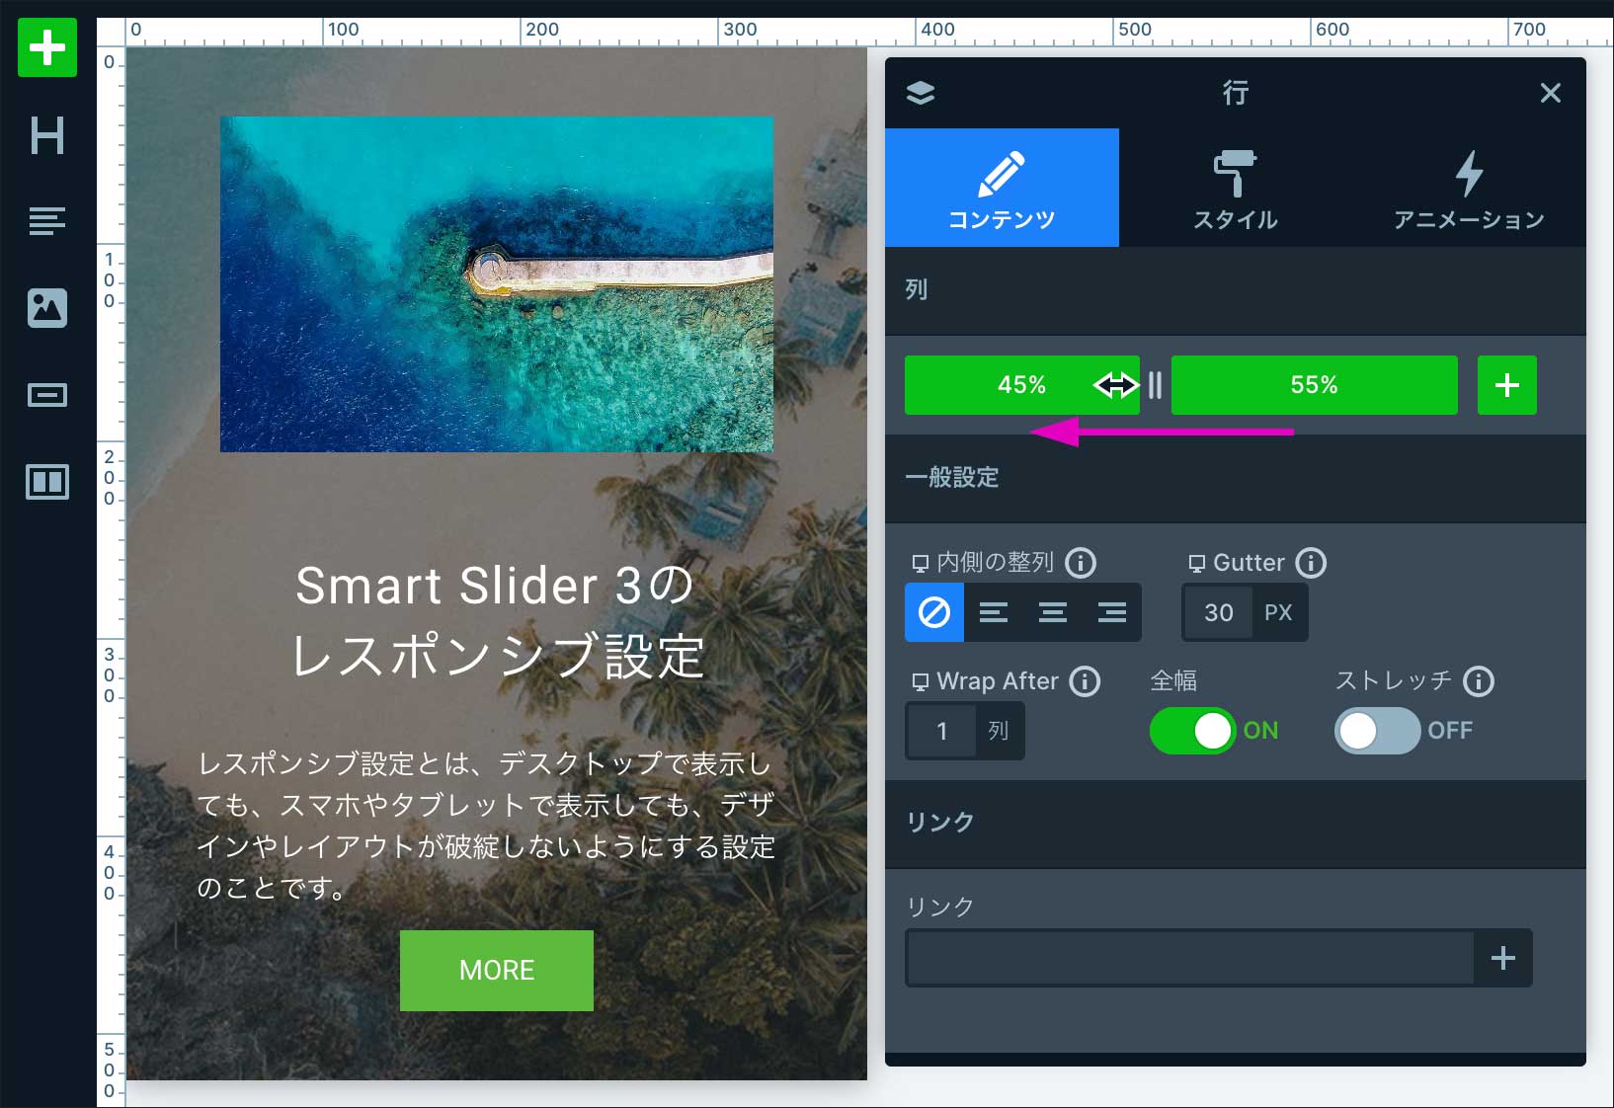
Task: Click the MORE button on the slide
Action: click(x=496, y=970)
